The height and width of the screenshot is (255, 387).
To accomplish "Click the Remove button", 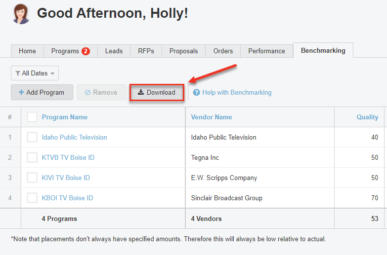I will pos(101,92).
